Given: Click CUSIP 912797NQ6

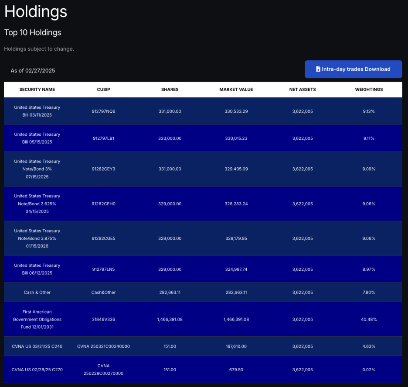Looking at the screenshot, I should (104, 111).
